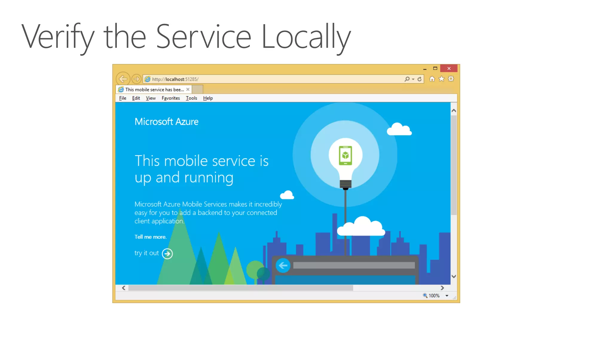Click the vertical scrollbar down arrow
Image resolution: width=612 pixels, height=344 pixels.
pos(454,277)
